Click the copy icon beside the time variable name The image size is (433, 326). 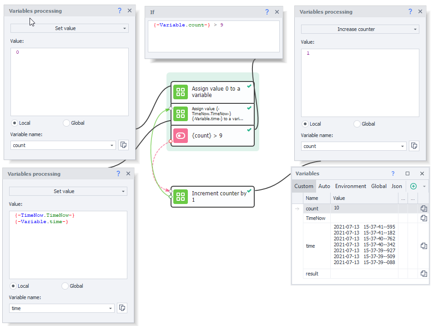[x=122, y=308]
